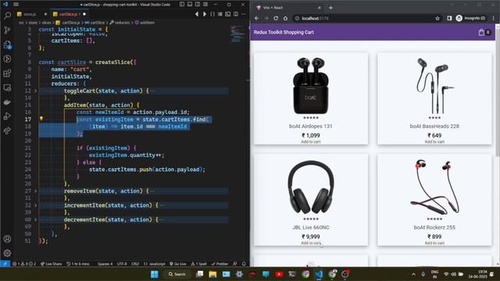500x281 pixels.
Task: Expand the folded incrementItem function
Action: (35, 205)
